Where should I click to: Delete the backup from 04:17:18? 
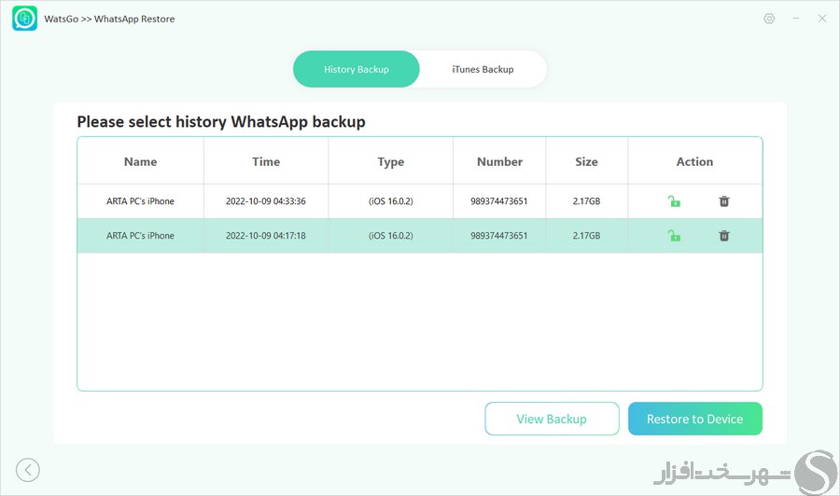pyautogui.click(x=723, y=236)
